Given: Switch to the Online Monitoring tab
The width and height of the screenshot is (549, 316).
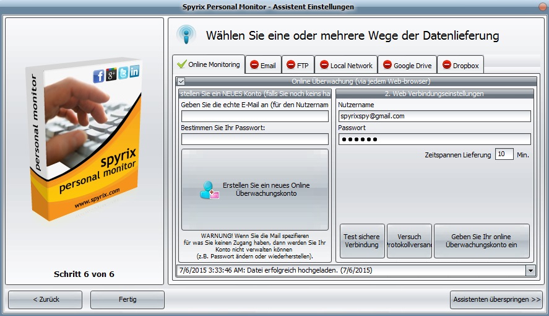Looking at the screenshot, I should pos(209,64).
